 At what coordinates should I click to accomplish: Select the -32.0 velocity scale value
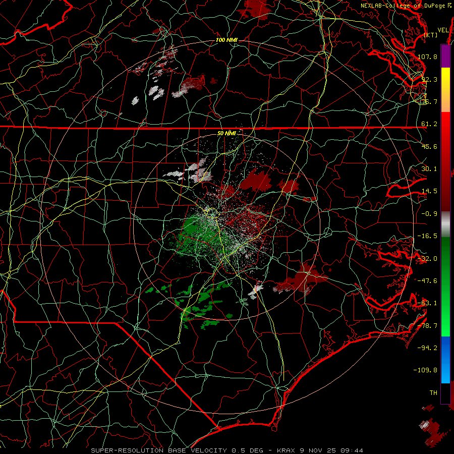tap(427, 259)
